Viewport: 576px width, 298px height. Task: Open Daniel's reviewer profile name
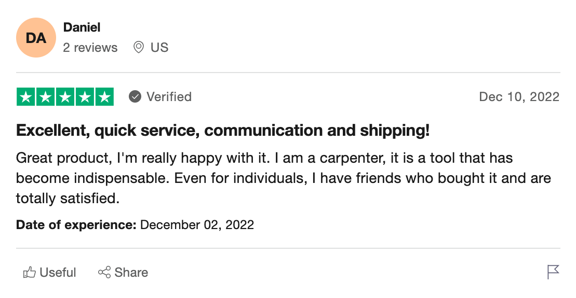[82, 27]
